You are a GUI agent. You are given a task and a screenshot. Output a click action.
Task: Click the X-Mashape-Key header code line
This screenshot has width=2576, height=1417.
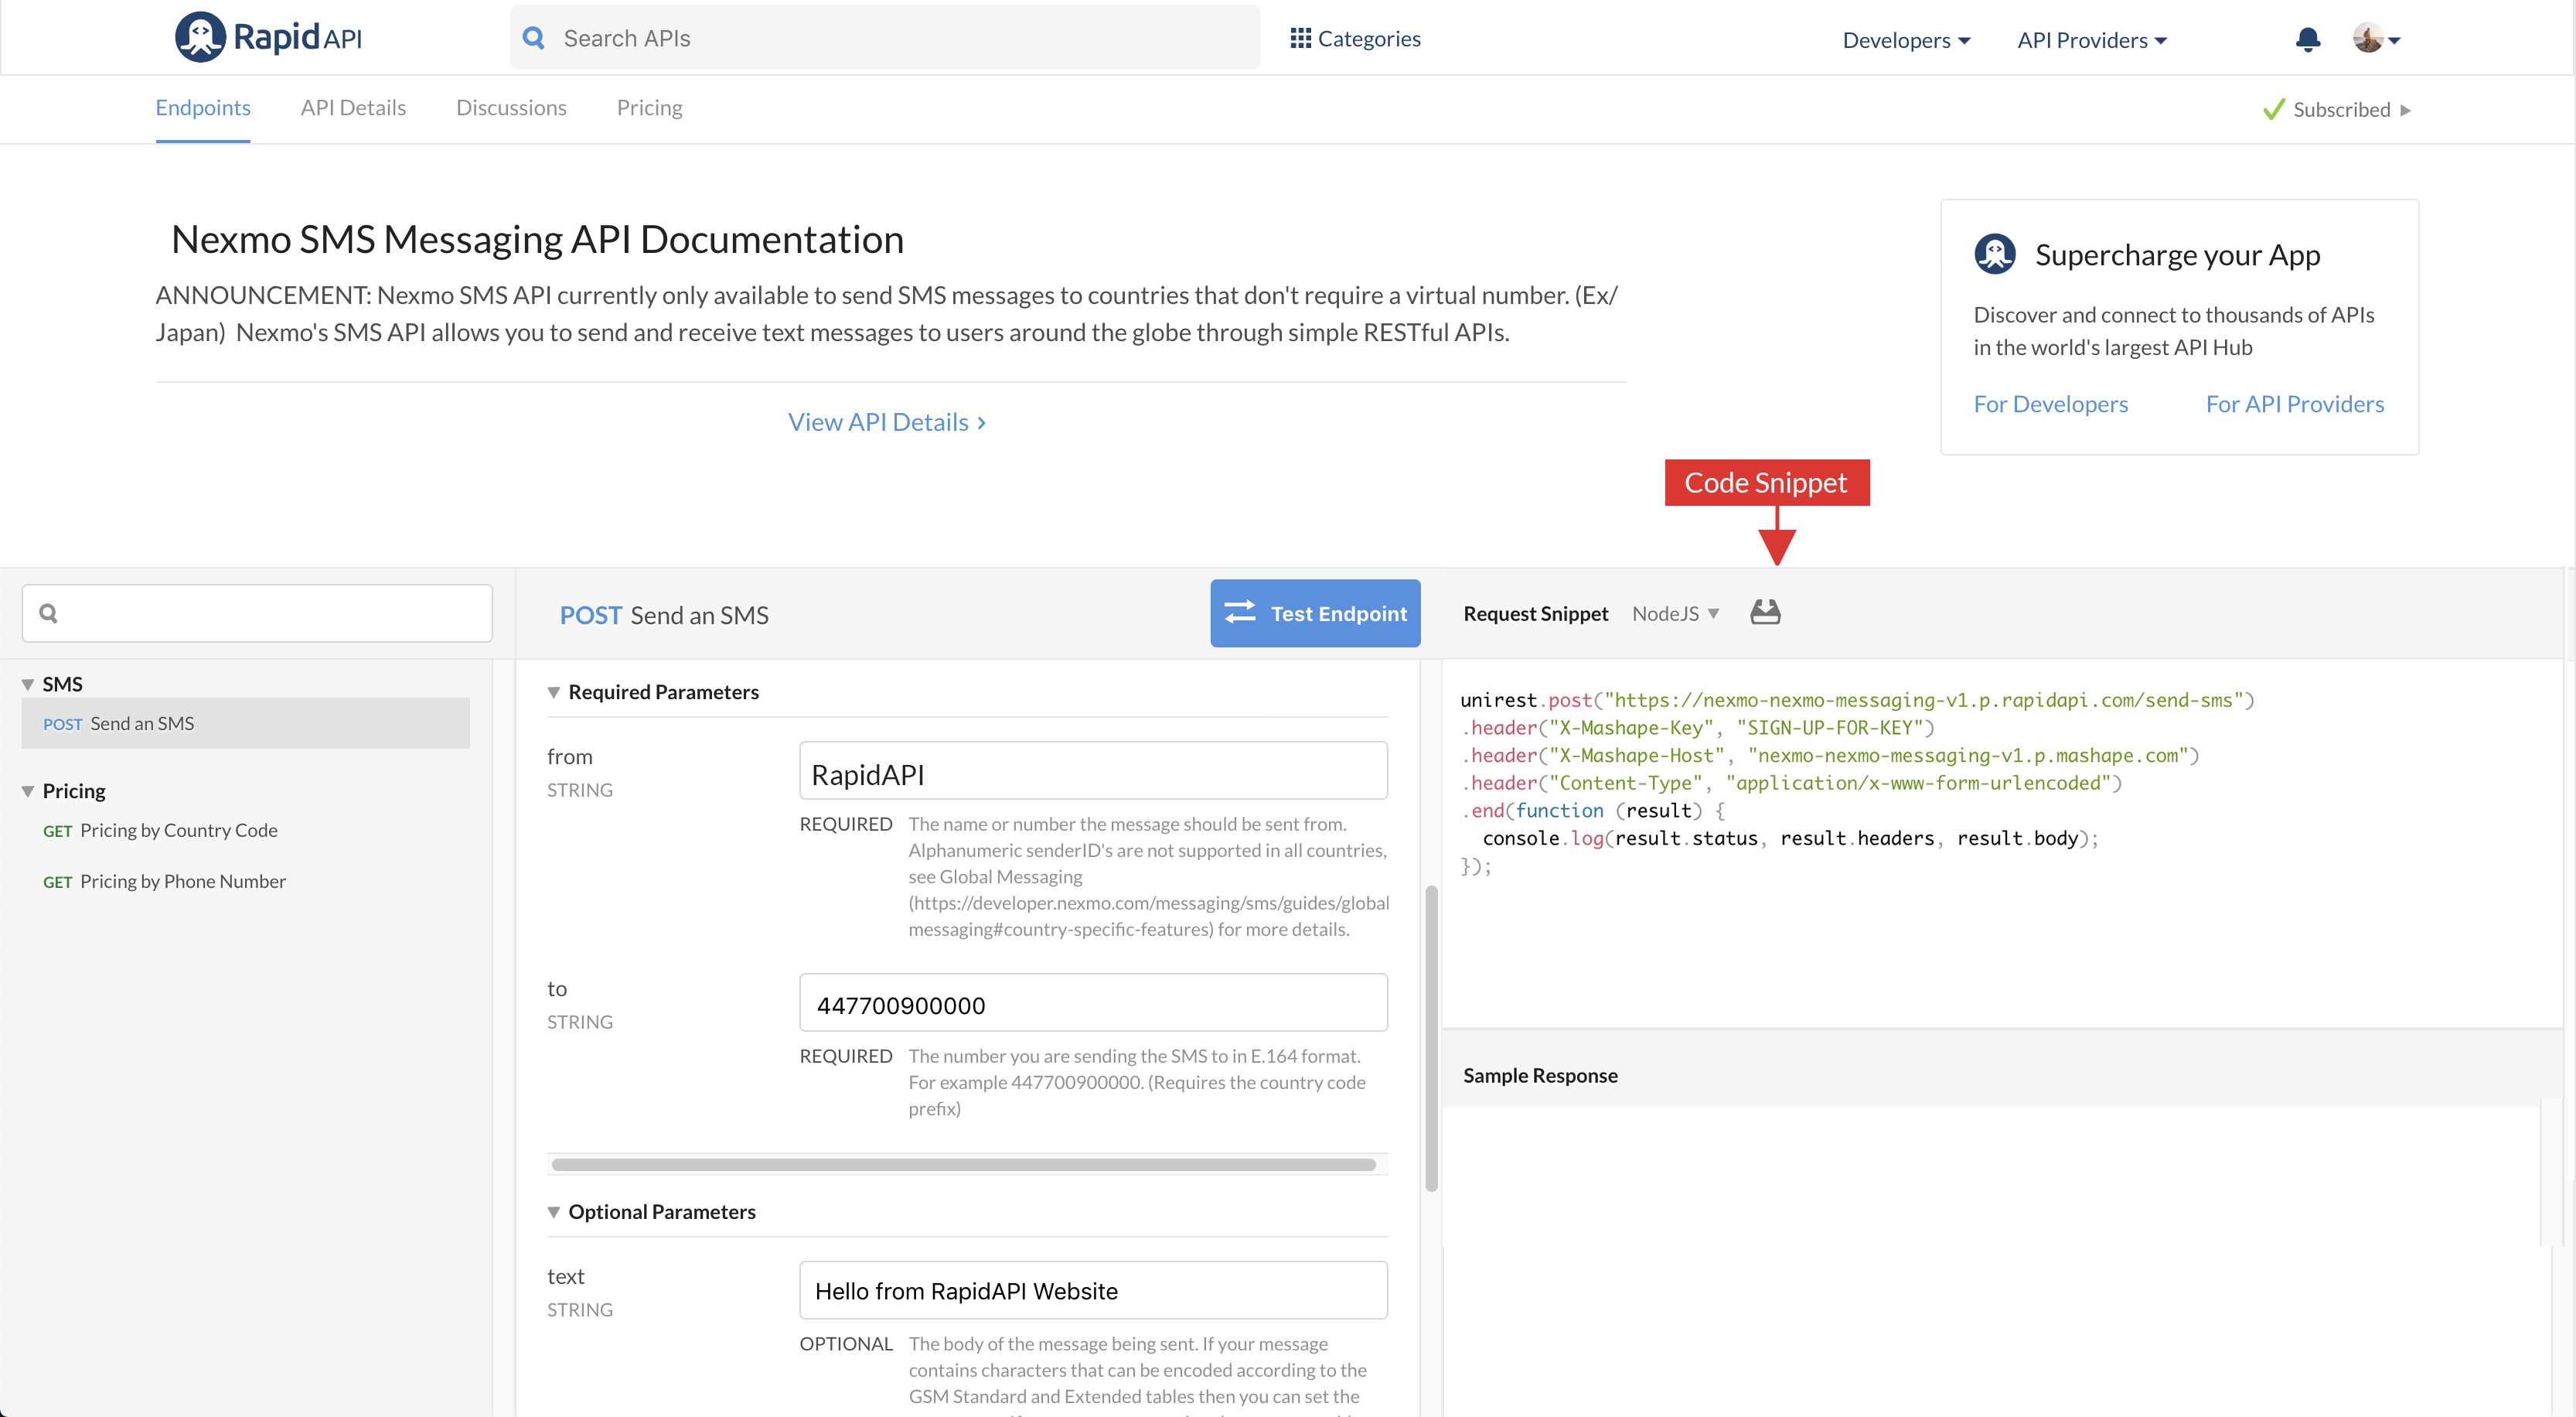[1698, 729]
